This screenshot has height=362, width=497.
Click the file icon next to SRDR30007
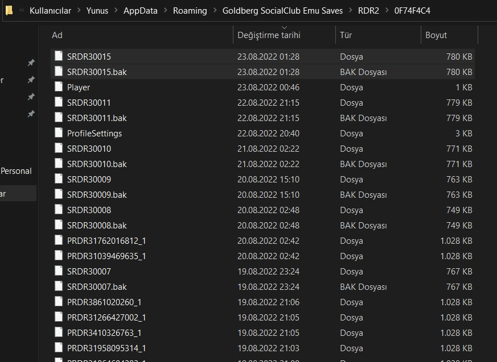click(x=59, y=271)
